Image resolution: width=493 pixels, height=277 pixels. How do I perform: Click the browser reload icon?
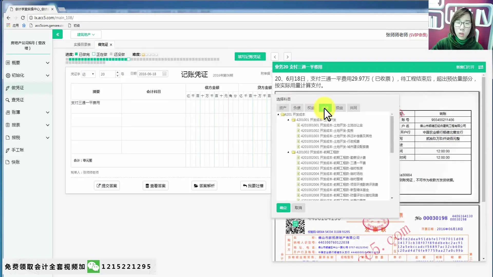tap(23, 18)
